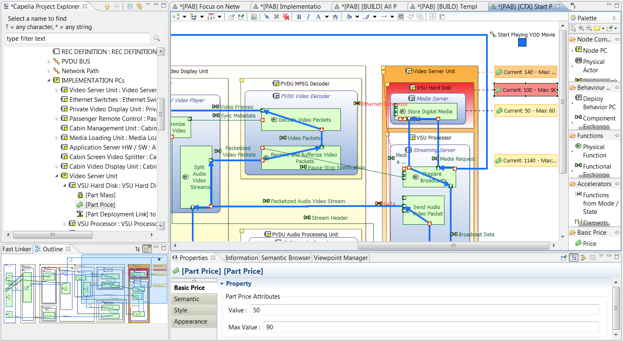
Task: Click the Max Value input field
Action: coord(430,327)
